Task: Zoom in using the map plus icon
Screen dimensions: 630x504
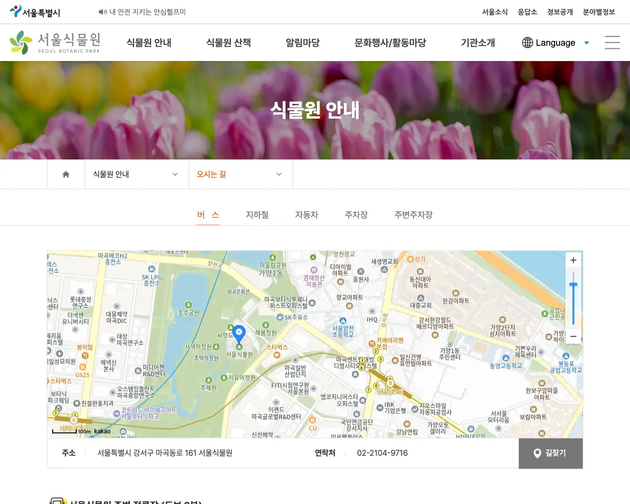Action: pyautogui.click(x=573, y=260)
